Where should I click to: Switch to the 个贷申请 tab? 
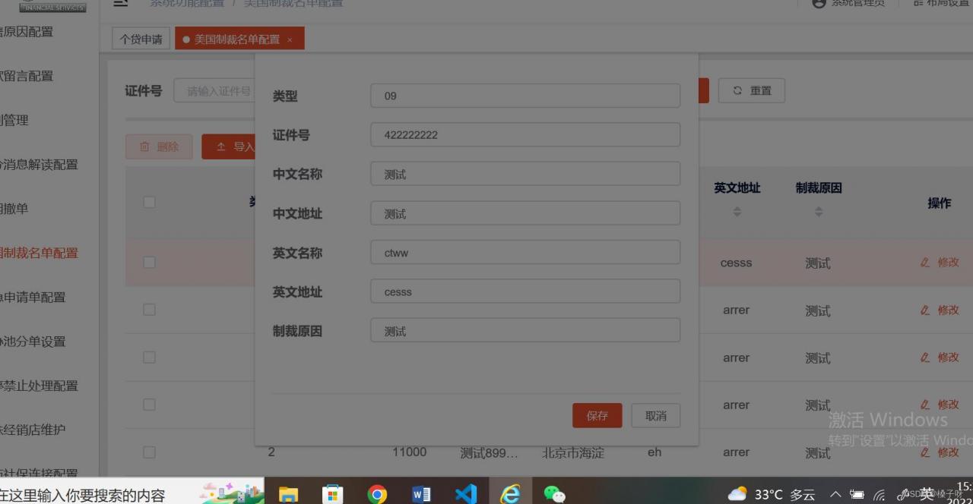[x=141, y=39]
